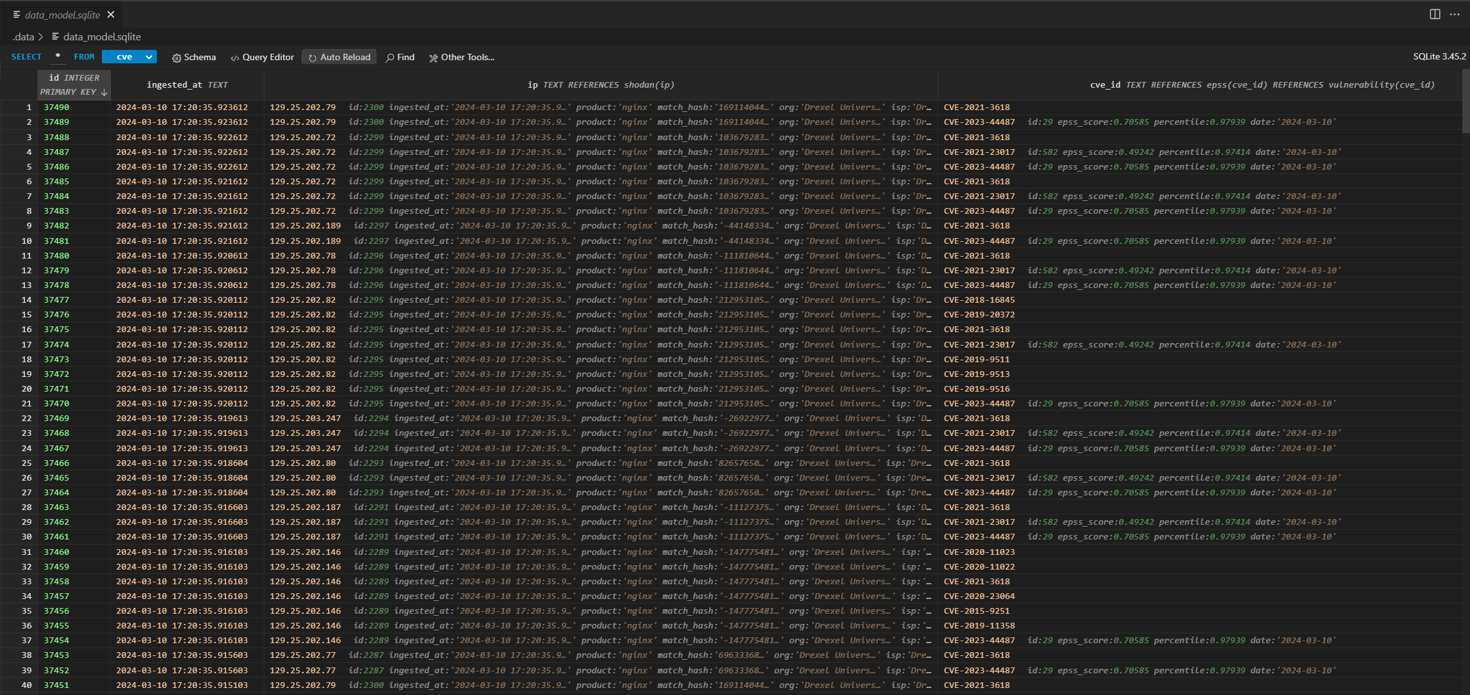Click CVE-2023-44487 in row 2
1470x695 pixels.
tap(979, 122)
